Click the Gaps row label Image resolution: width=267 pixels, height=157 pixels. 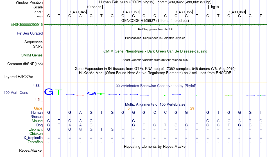click(38, 108)
